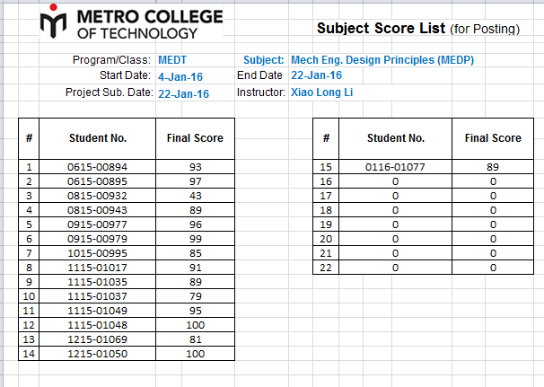
Task: Click final score 89 for 0815-00943
Action: [195, 210]
